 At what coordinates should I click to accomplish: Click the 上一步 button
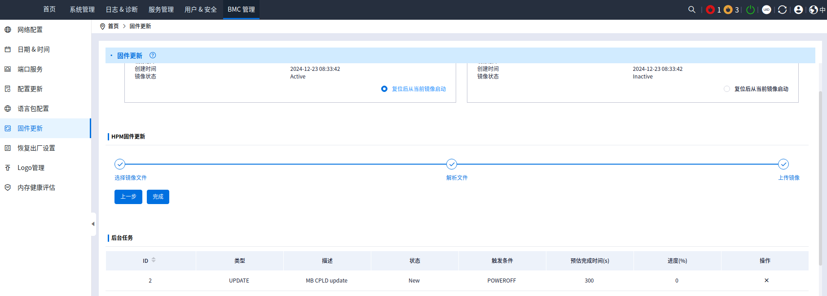(x=128, y=197)
